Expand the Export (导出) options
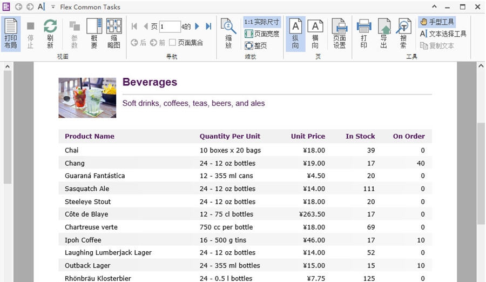Viewport: 486px width, 282px height. [383, 33]
